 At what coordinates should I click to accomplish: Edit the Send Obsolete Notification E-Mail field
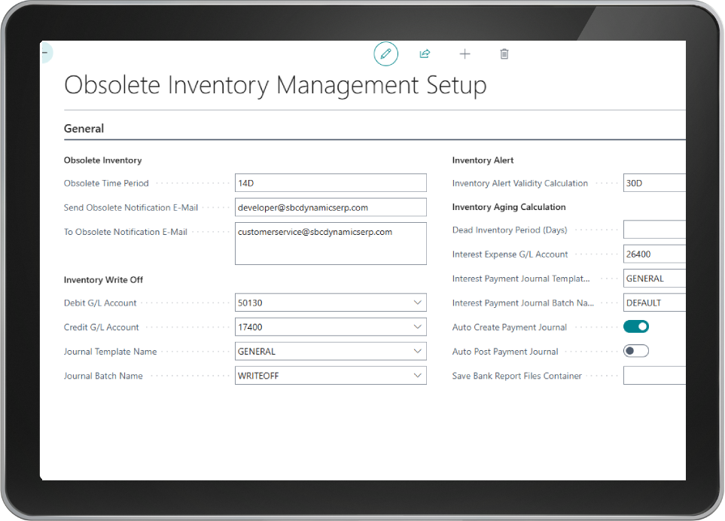click(x=331, y=208)
